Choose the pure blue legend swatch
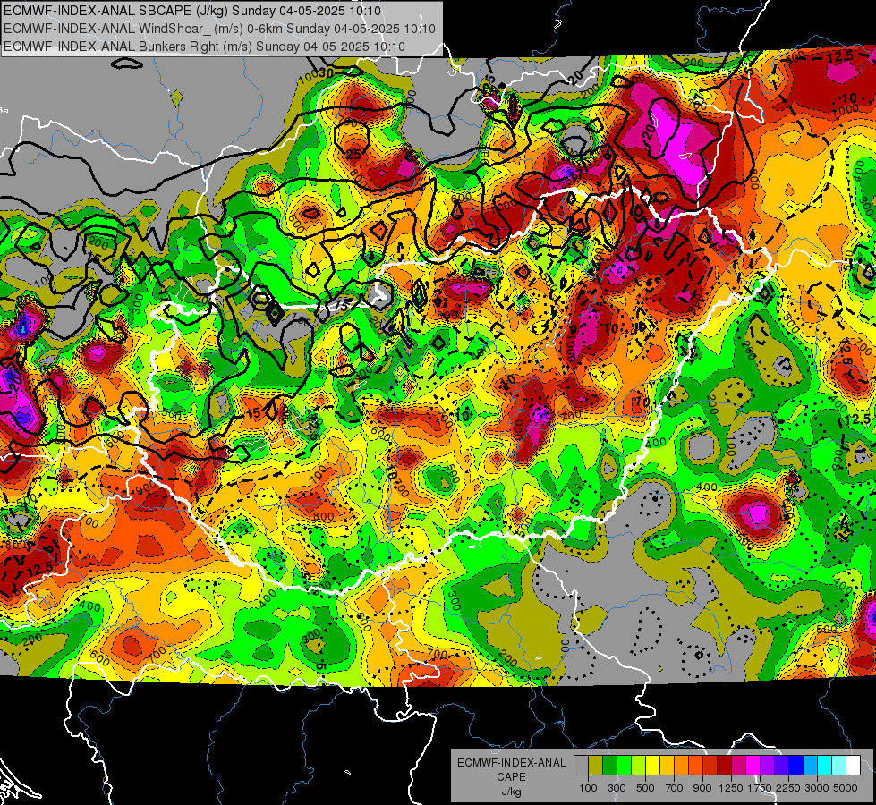The image size is (876, 805). 796,766
